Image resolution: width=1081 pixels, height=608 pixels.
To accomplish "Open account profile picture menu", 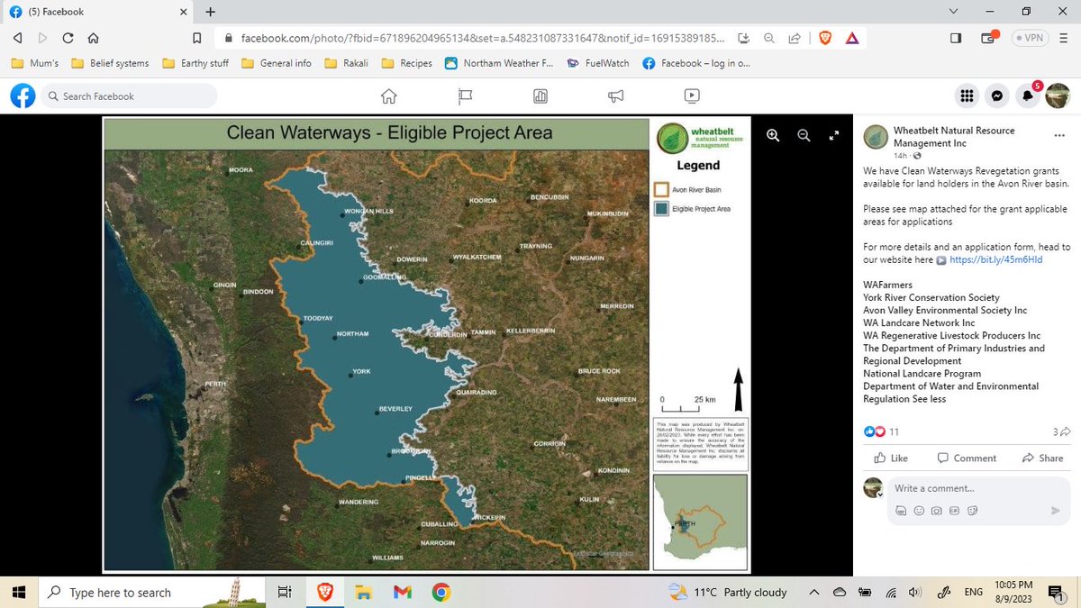I will point(1058,95).
